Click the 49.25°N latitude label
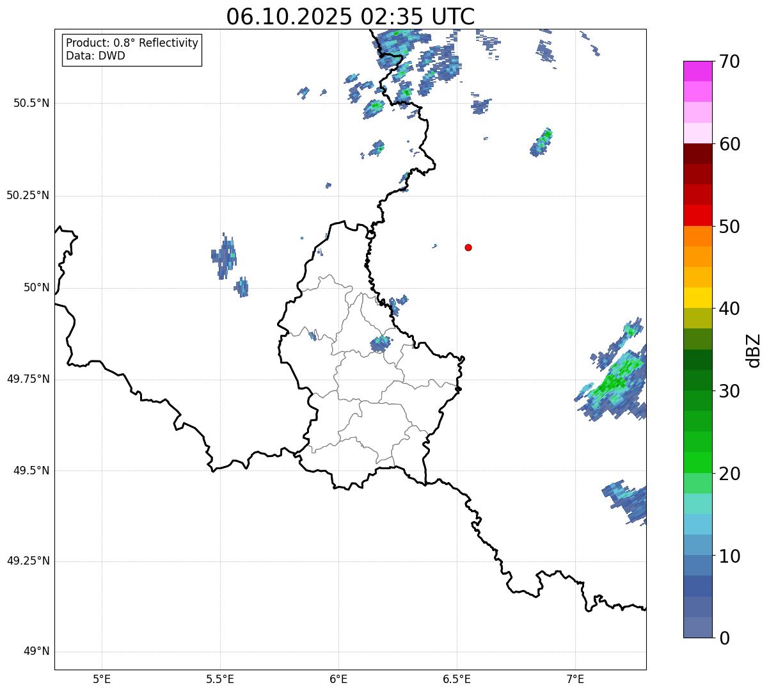 click(28, 561)
